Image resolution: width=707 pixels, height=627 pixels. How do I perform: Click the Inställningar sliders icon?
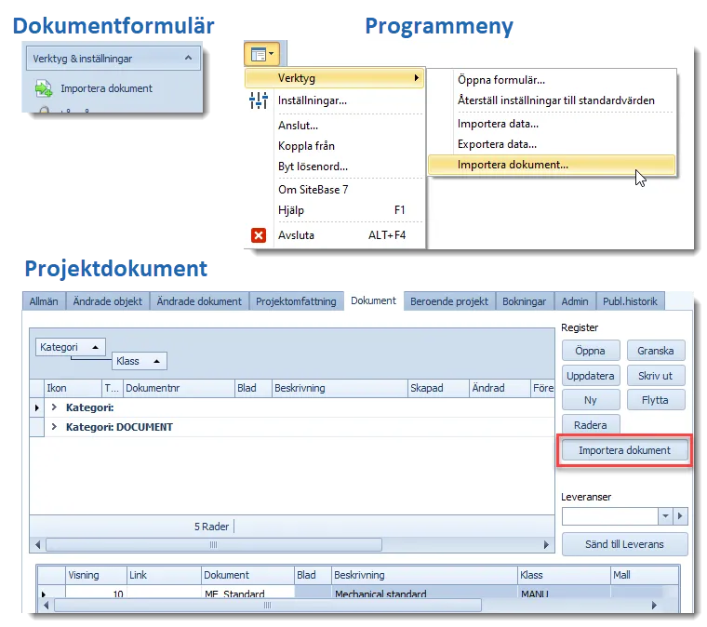tap(259, 100)
